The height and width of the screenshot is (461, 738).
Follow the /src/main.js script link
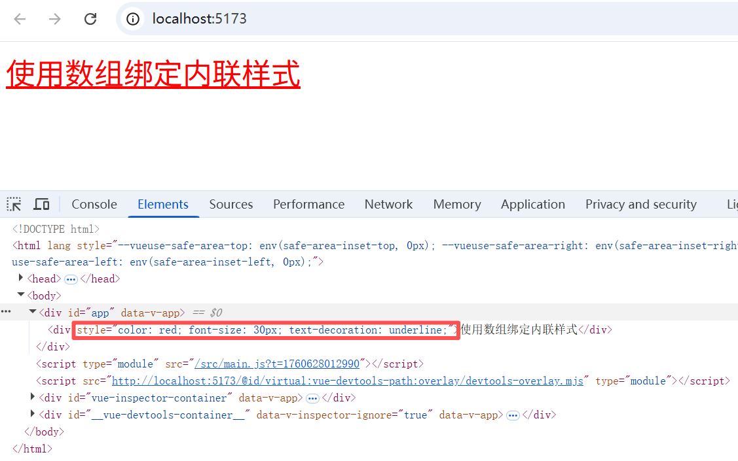(277, 364)
